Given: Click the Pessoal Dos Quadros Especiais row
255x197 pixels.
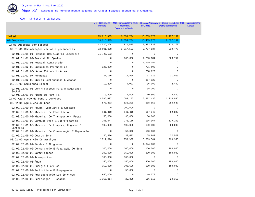Looking at the screenshot, I should coord(45,54).
